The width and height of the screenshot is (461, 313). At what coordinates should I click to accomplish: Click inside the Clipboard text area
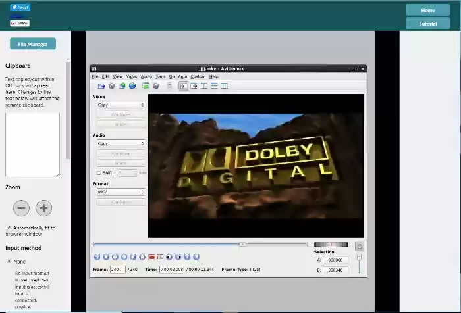click(32, 145)
